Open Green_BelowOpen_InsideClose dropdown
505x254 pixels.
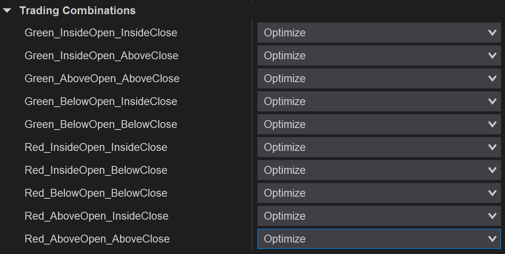click(x=379, y=102)
